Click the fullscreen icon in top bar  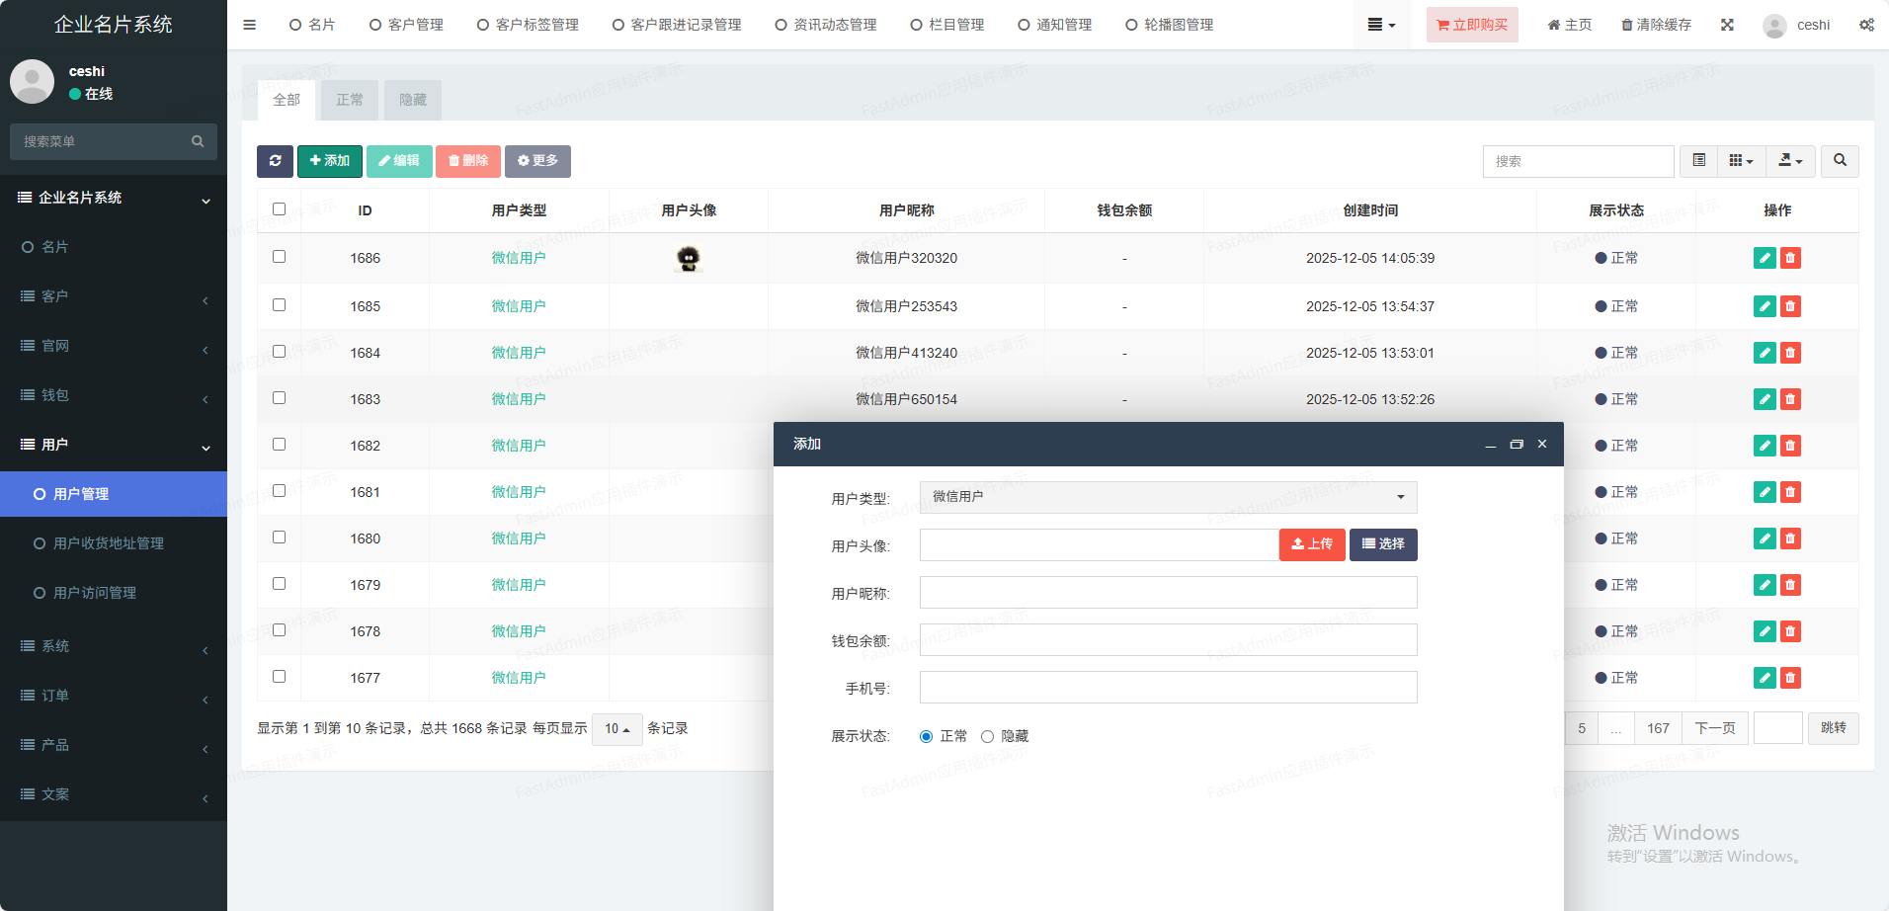click(1727, 25)
